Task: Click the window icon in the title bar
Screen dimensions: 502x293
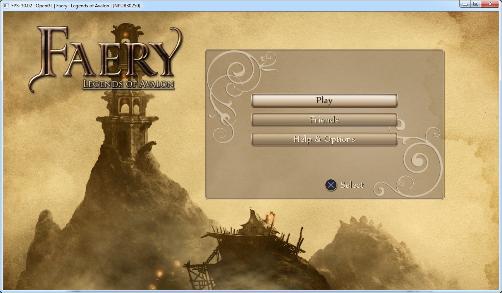Action: (x=6, y=6)
